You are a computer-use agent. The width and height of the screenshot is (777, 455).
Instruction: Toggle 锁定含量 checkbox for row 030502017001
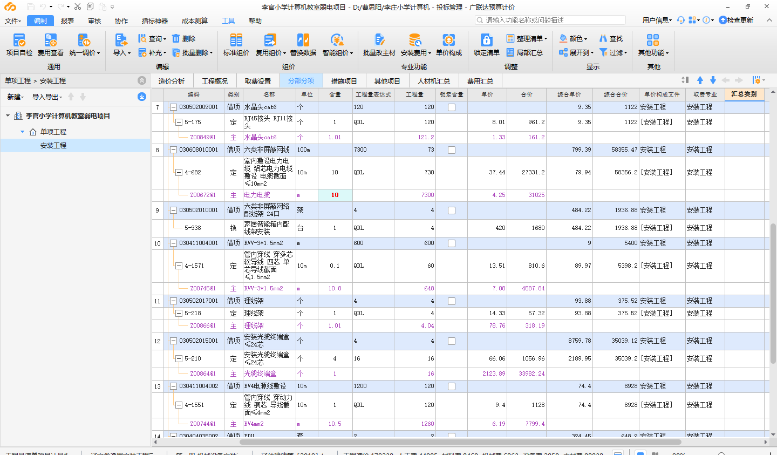click(452, 301)
